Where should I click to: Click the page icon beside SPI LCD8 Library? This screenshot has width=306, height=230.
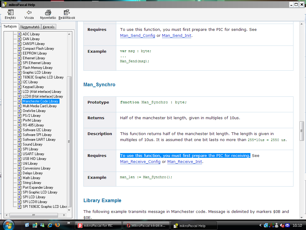coord(19,202)
